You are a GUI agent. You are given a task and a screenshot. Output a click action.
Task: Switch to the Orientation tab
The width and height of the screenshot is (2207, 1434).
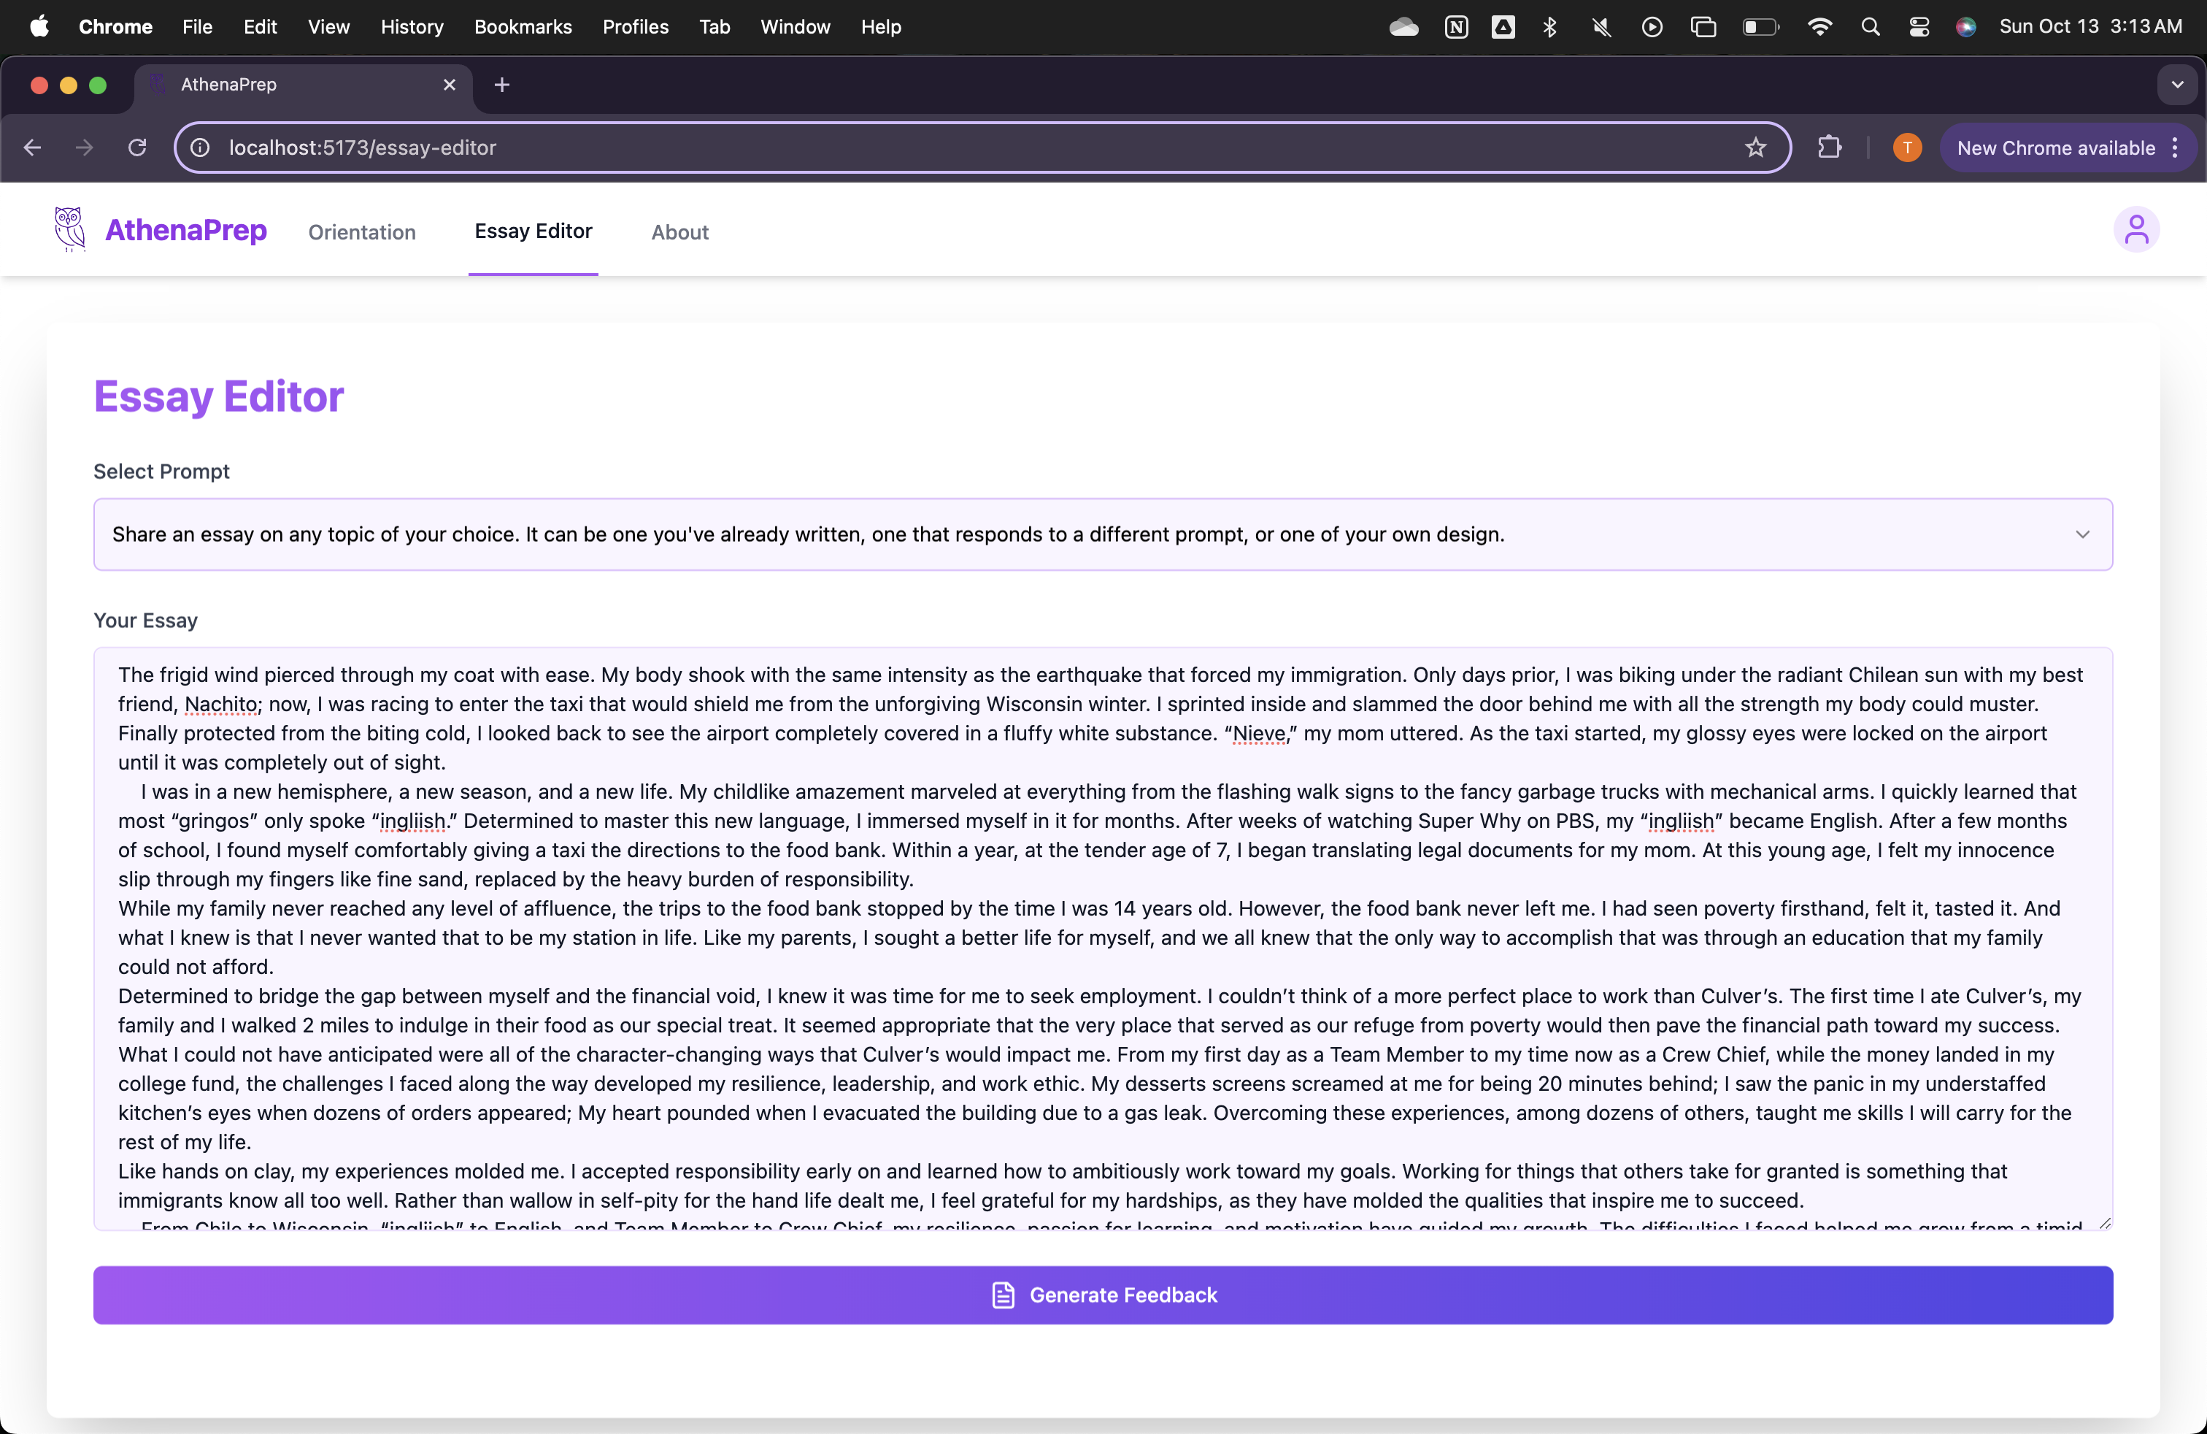point(362,232)
